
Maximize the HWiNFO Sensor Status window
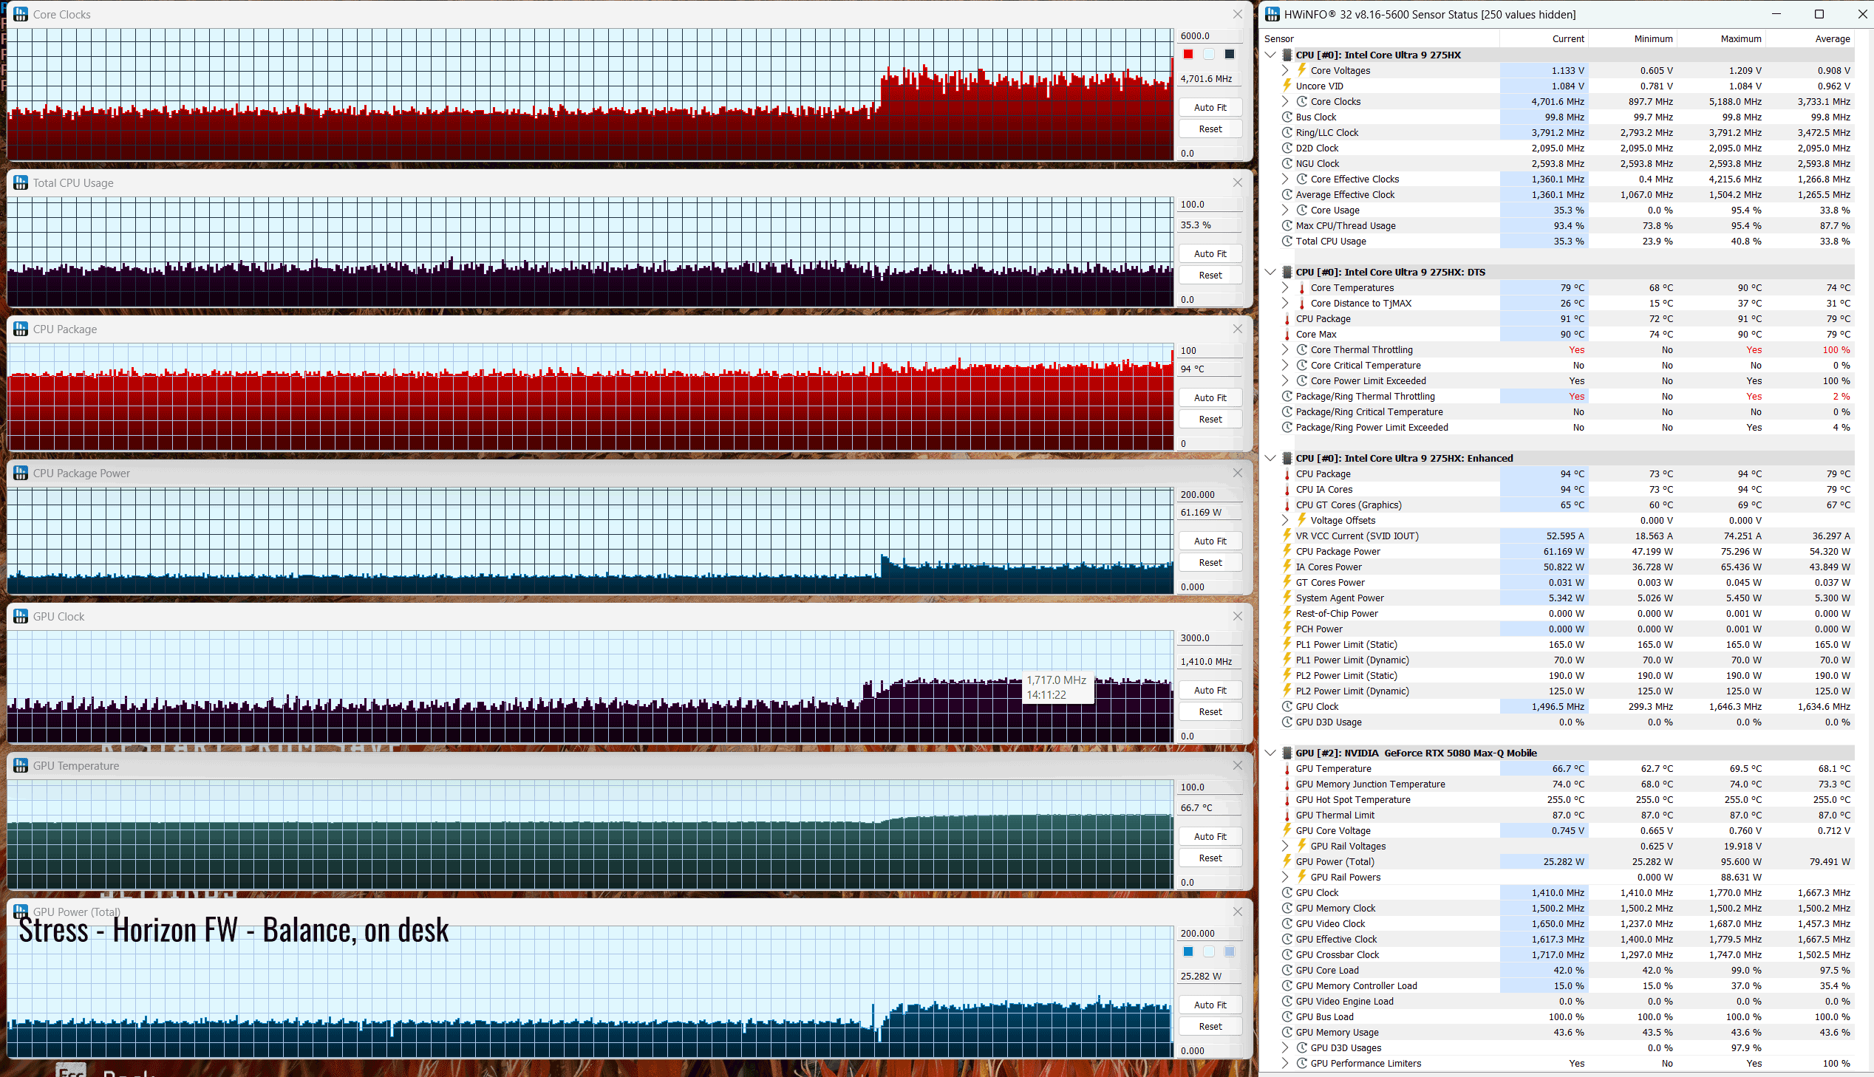click(1819, 14)
